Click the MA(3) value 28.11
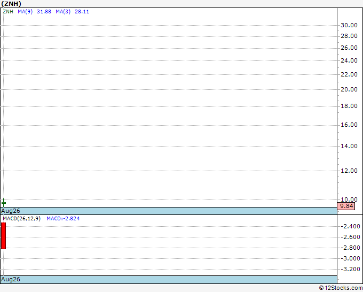 (82, 12)
